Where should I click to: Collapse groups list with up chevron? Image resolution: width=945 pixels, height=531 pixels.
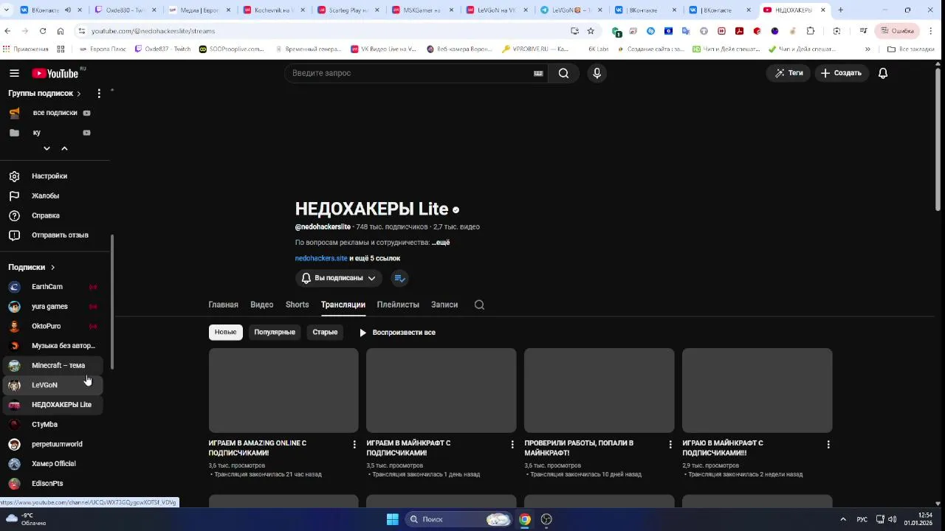tap(64, 148)
